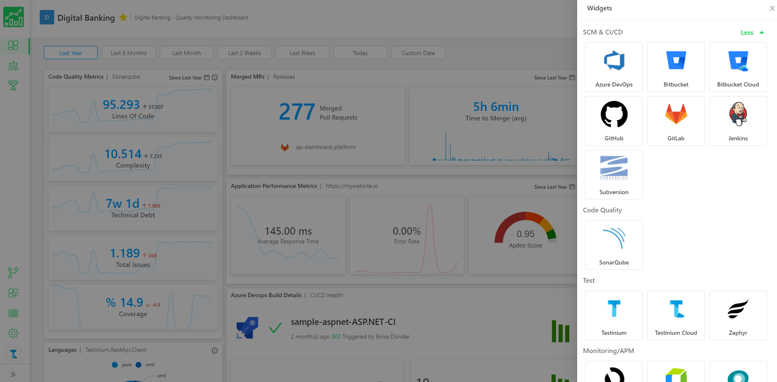
Task: Click the Digital Banking dashboard title
Action: point(86,18)
